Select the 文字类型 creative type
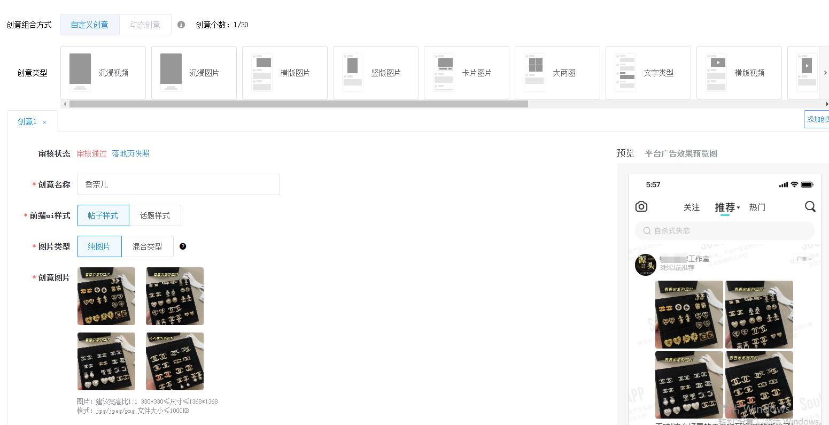The width and height of the screenshot is (829, 425). click(648, 73)
